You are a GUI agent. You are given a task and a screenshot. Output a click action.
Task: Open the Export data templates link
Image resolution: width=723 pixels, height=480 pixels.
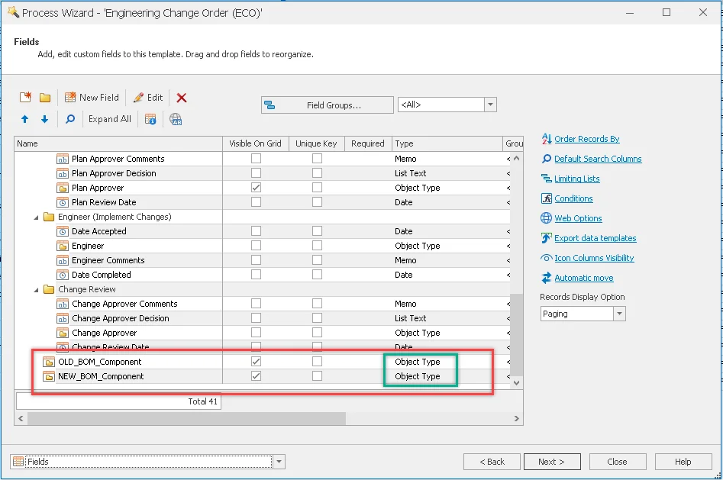tap(595, 238)
